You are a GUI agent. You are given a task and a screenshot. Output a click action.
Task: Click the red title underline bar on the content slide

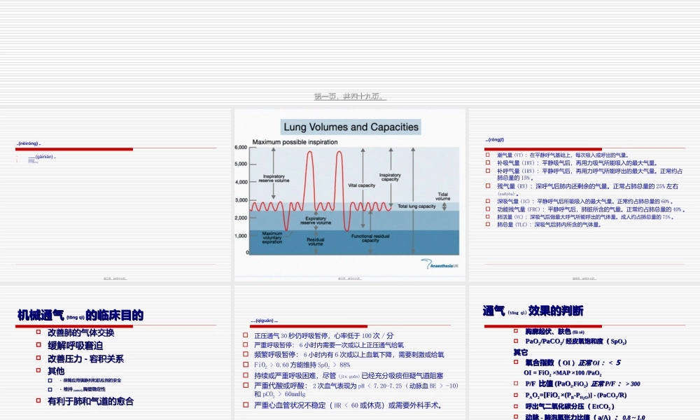75,148
